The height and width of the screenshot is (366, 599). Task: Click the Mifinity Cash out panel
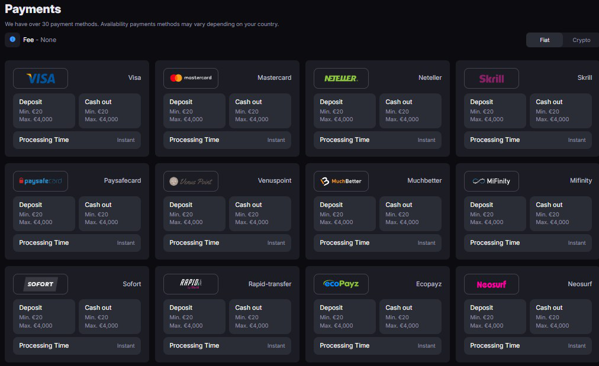tap(561, 213)
